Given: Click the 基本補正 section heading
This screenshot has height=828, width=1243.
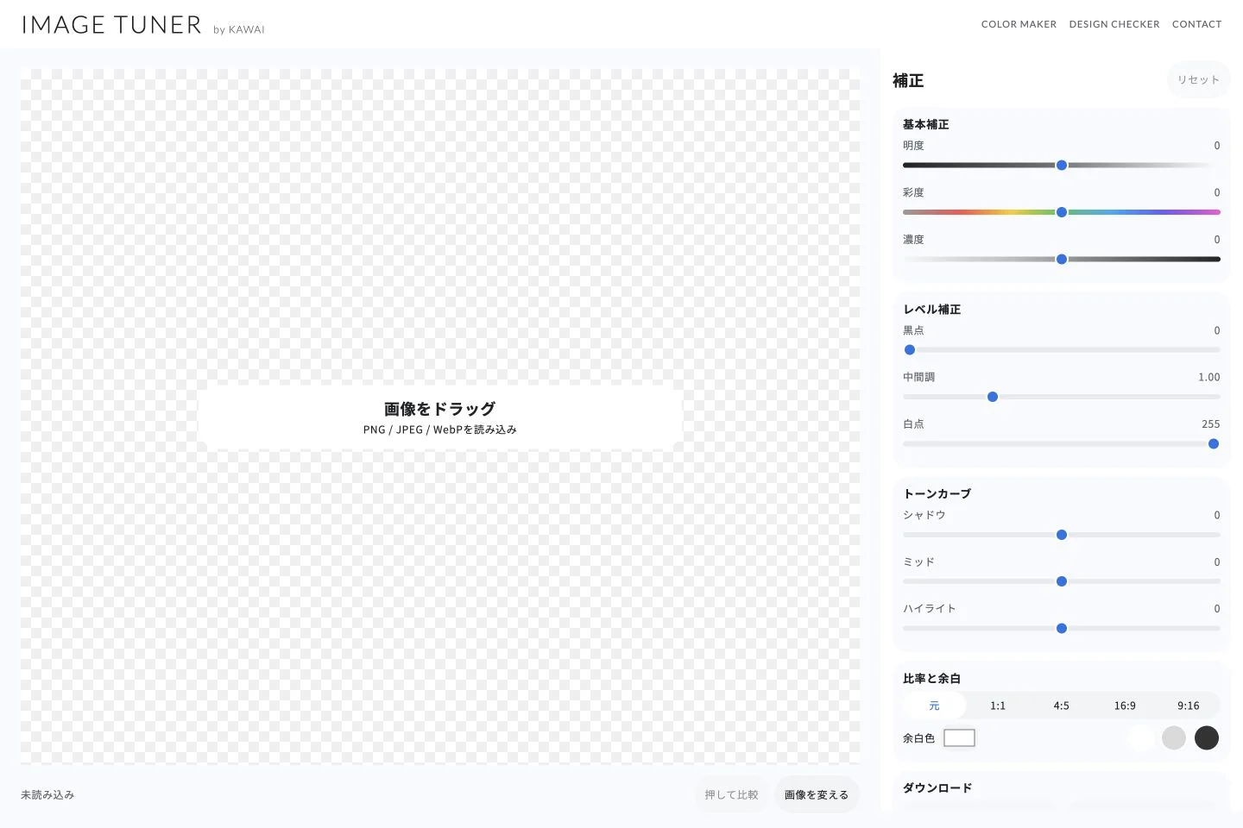Looking at the screenshot, I should click(926, 124).
